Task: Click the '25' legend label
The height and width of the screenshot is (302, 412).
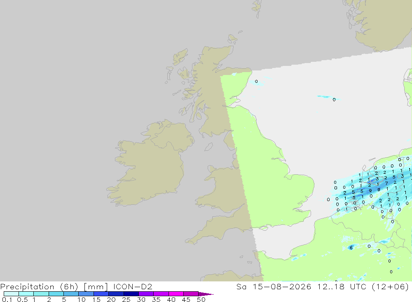Action: (126, 300)
